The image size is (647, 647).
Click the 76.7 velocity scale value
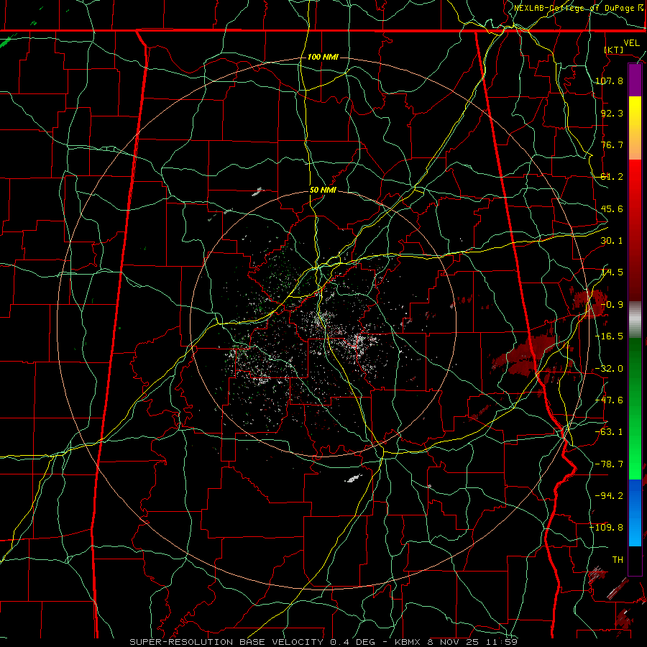612,144
